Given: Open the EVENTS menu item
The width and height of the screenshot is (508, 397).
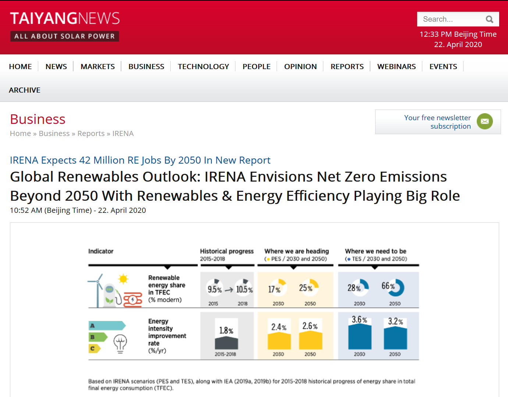Looking at the screenshot, I should point(443,67).
